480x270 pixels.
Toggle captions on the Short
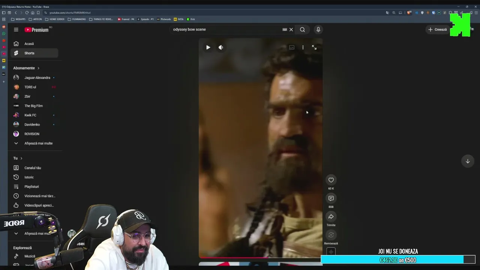pos(292,47)
